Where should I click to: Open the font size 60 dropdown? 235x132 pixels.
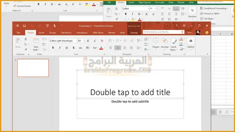(83, 41)
